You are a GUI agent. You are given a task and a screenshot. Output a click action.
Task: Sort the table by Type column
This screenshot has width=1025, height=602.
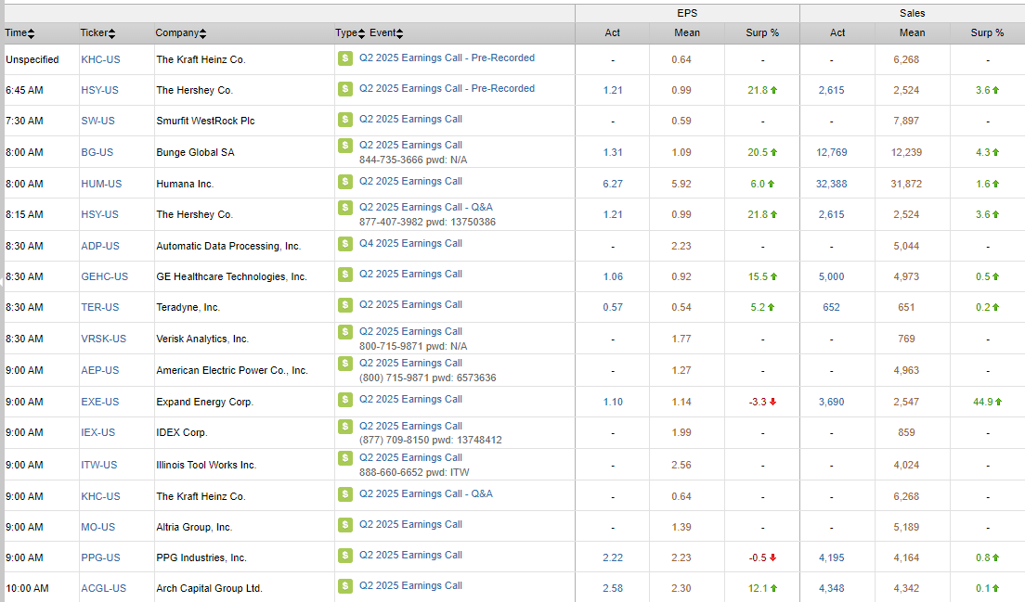pos(350,32)
